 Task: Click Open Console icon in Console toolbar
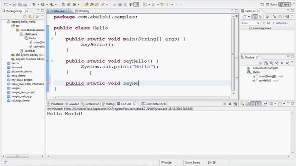click(280, 104)
